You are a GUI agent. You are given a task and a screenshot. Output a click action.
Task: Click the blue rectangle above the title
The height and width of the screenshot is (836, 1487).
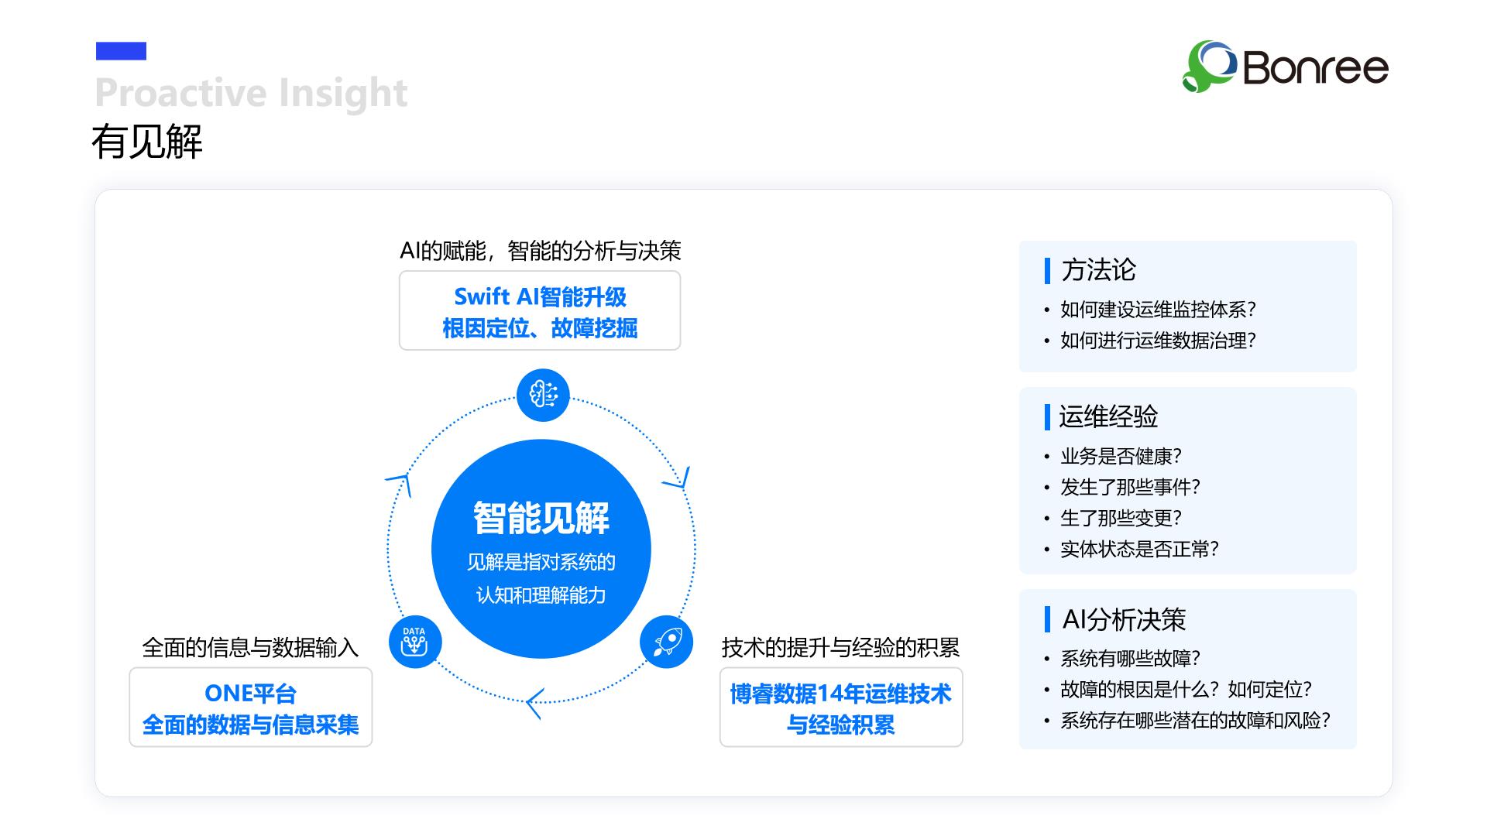pyautogui.click(x=121, y=51)
